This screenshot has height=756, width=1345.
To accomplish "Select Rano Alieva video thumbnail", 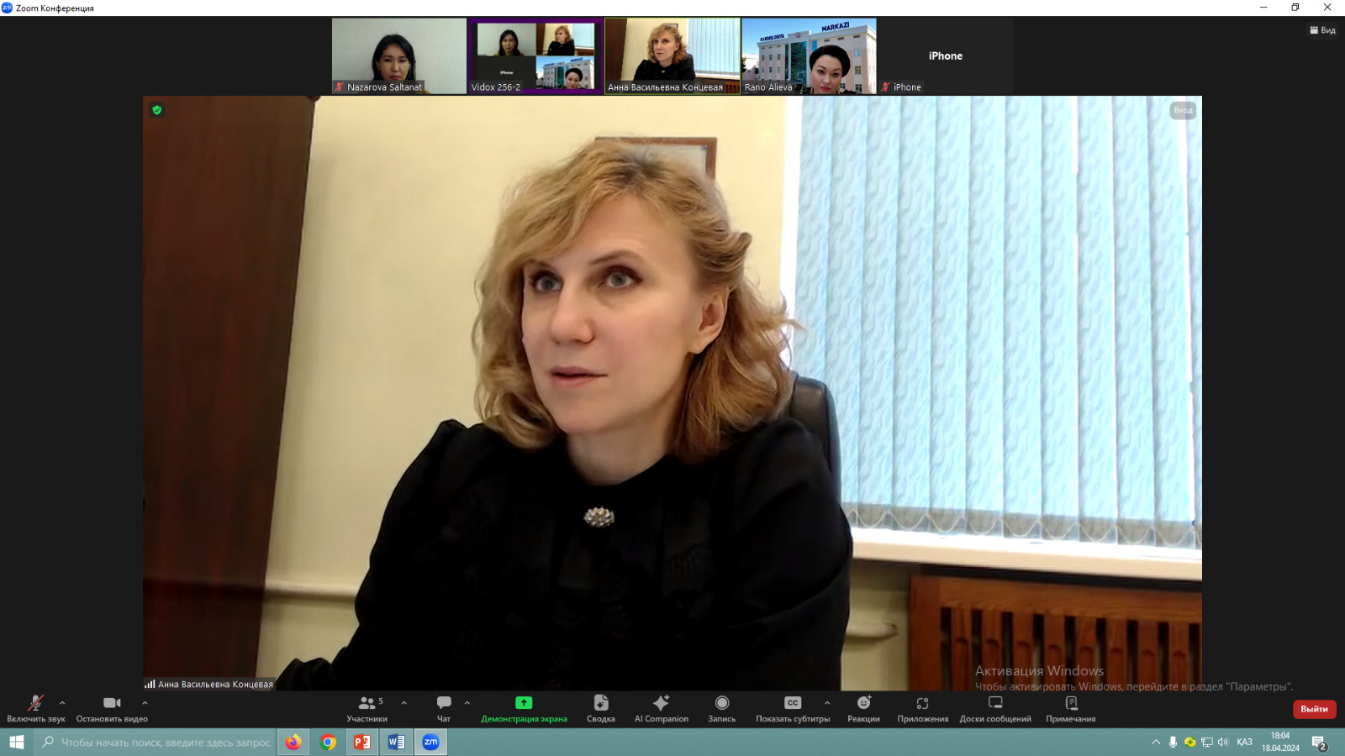I will [x=809, y=56].
